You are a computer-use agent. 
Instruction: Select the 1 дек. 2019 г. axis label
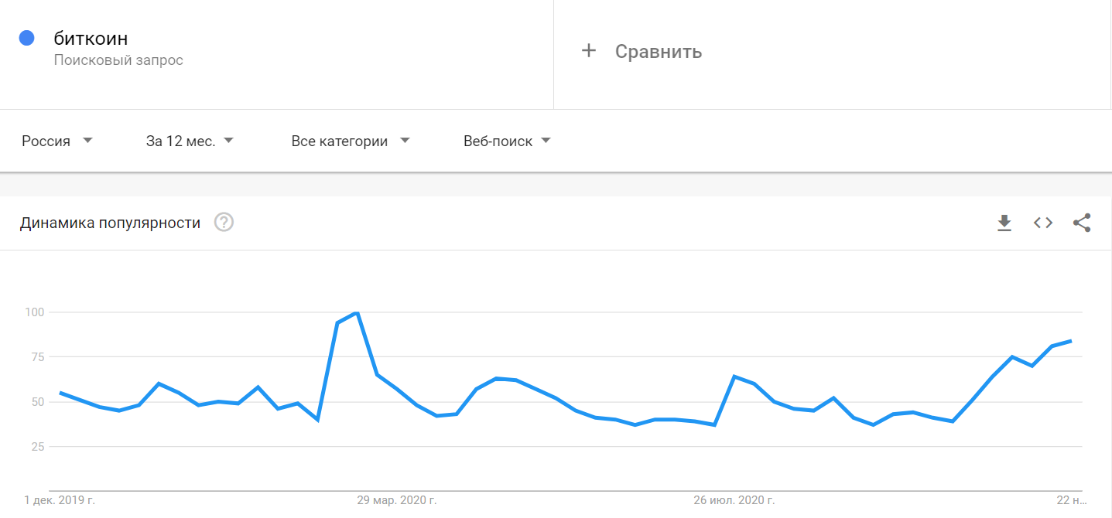(60, 500)
